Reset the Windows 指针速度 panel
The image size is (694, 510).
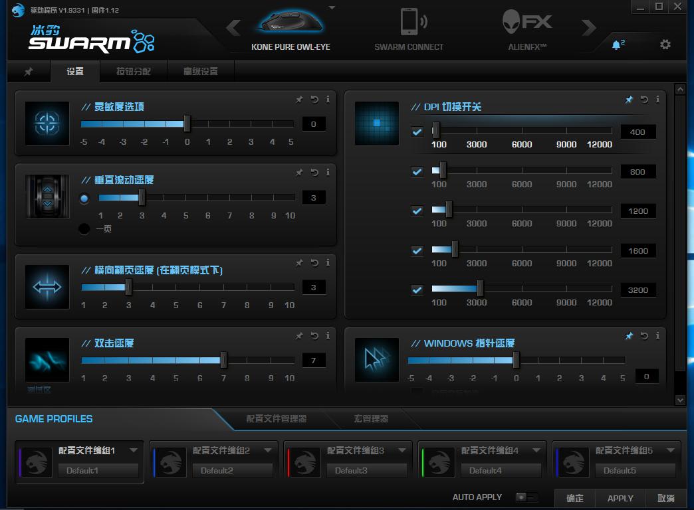click(x=644, y=336)
